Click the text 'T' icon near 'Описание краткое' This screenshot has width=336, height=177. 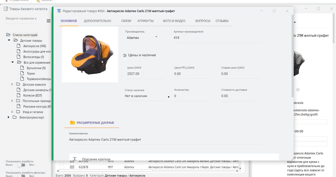(75, 159)
